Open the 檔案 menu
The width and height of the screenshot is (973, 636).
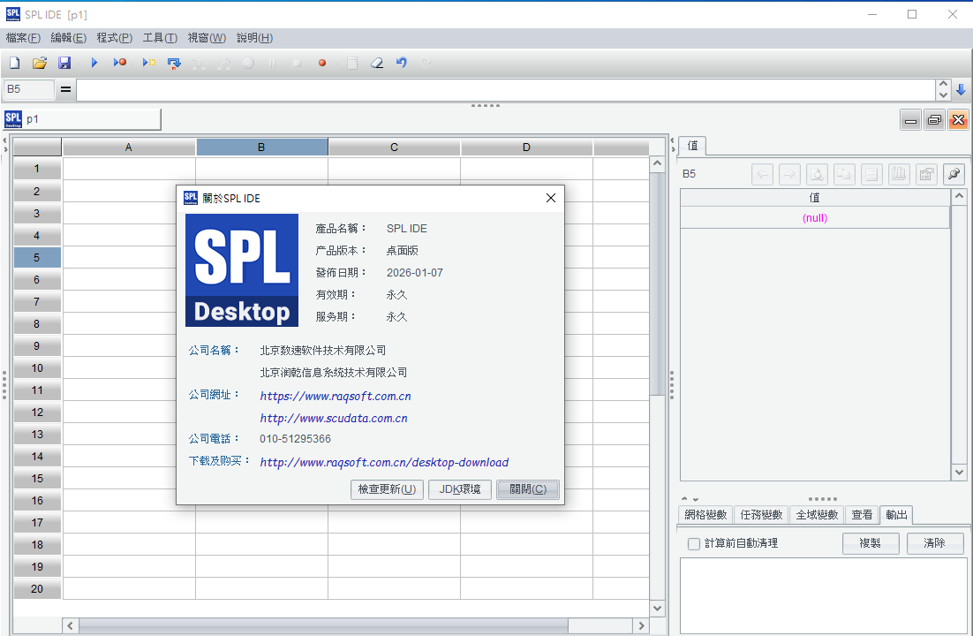coord(23,38)
